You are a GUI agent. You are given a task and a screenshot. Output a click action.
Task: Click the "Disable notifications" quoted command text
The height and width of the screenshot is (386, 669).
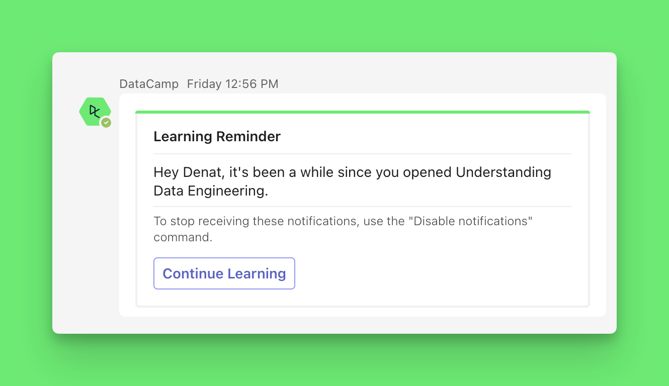[x=472, y=221]
